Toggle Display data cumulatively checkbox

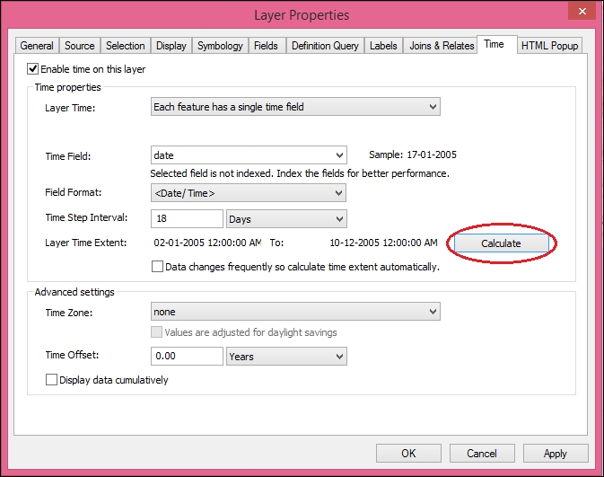pos(52,380)
